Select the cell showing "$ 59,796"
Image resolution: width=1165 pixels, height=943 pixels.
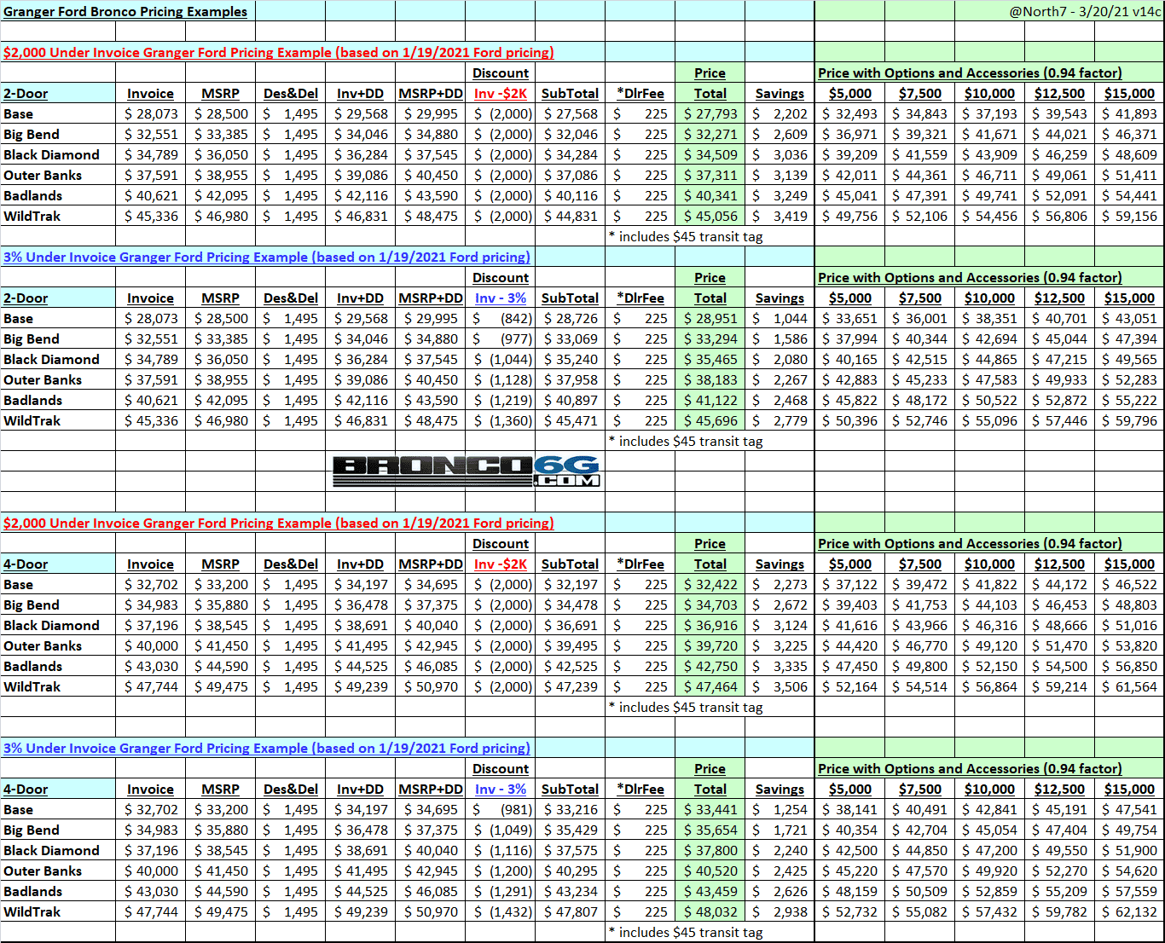[x=1129, y=421]
